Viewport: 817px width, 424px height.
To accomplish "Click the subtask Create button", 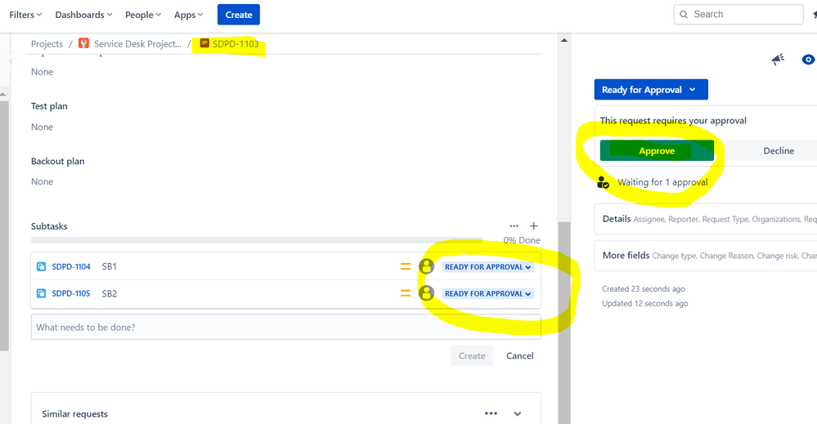I will pos(472,355).
